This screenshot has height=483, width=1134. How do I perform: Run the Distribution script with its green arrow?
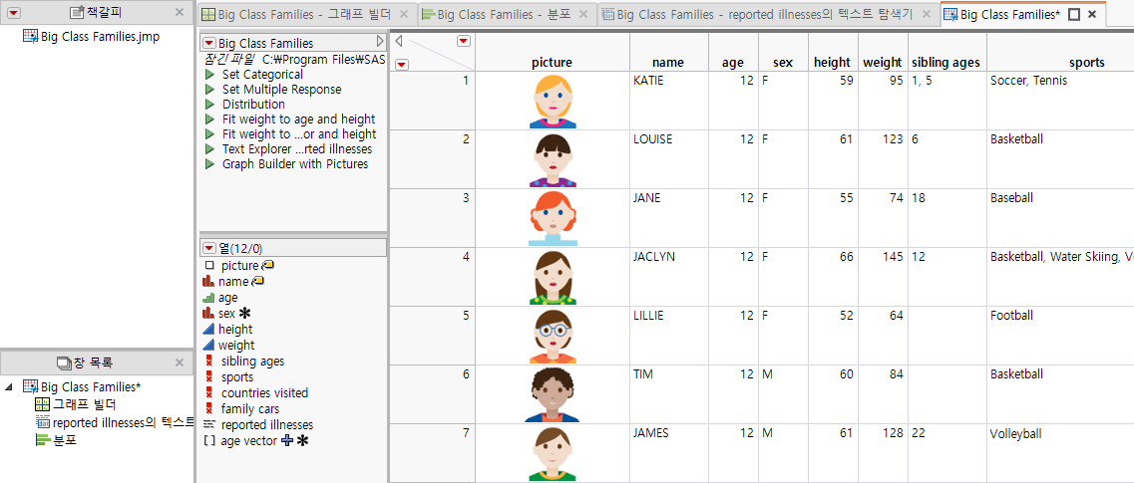[209, 105]
